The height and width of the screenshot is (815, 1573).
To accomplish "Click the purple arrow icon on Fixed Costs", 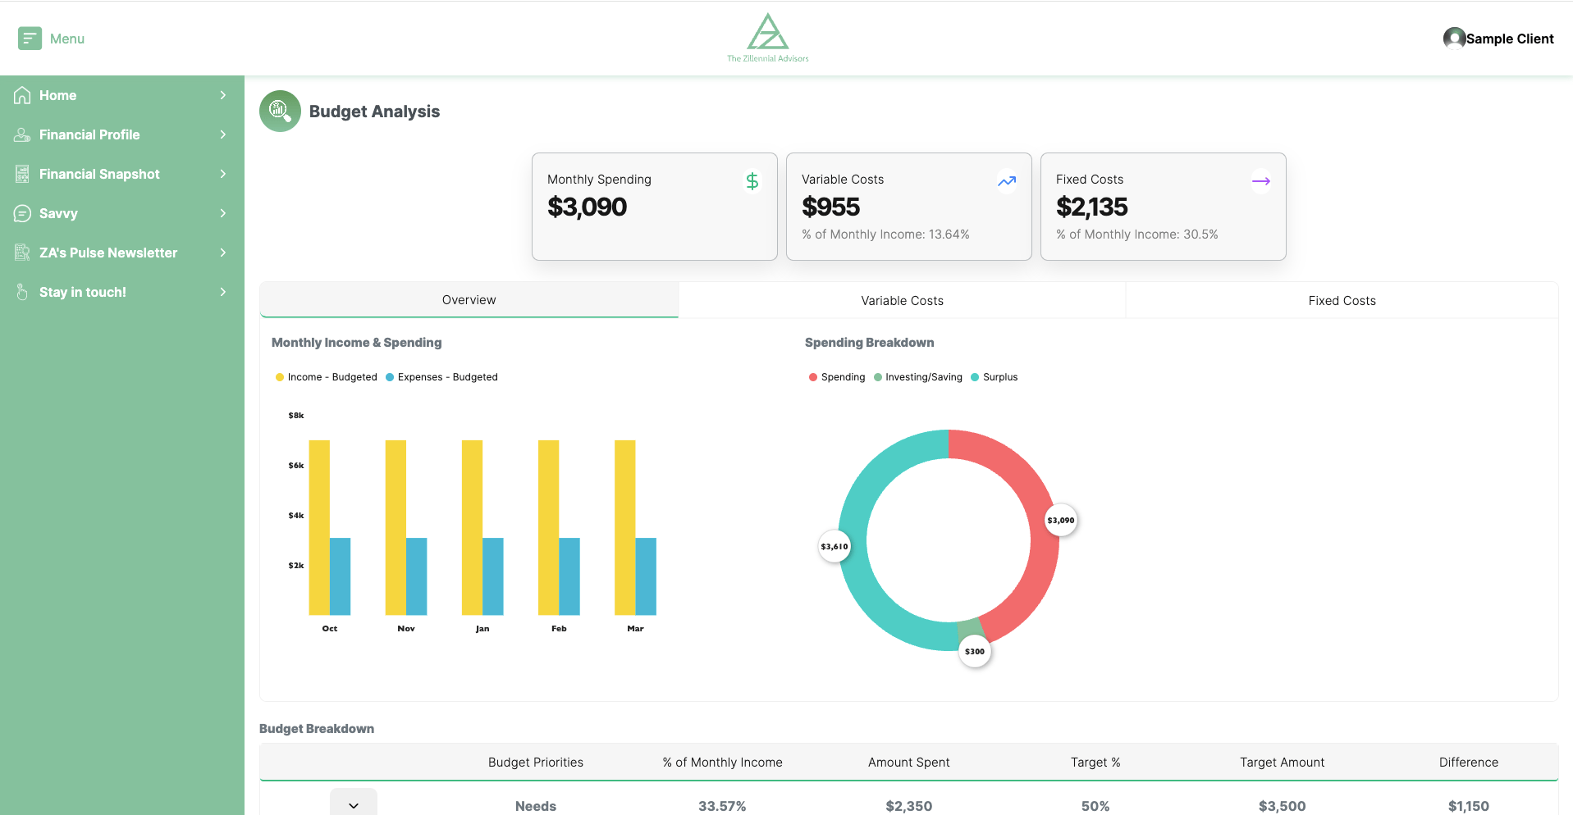I will tap(1260, 181).
